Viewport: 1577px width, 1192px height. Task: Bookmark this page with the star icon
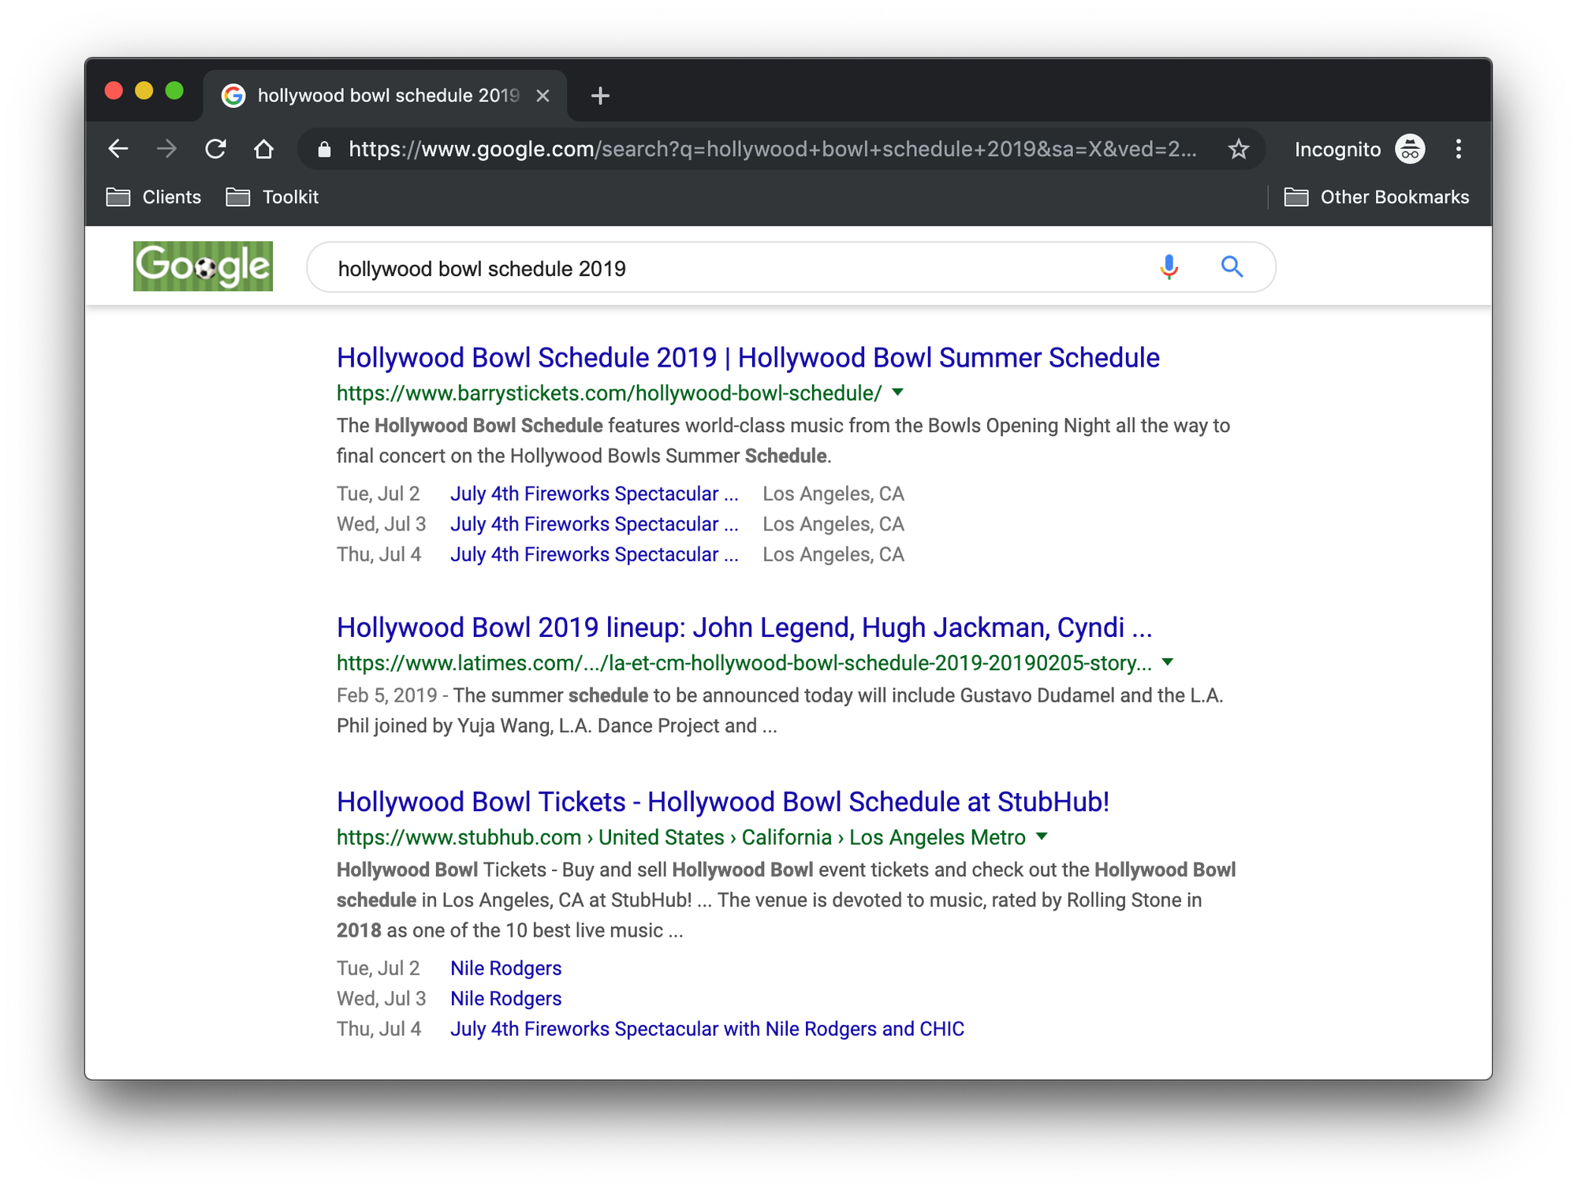(1238, 149)
